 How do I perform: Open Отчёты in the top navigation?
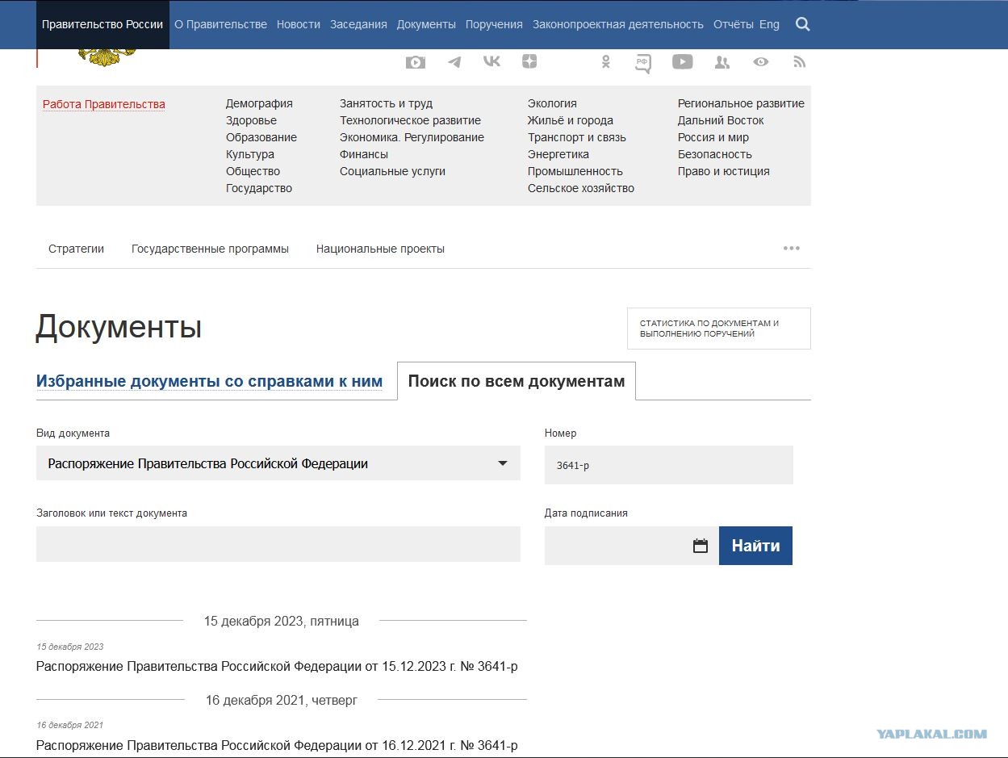734,24
